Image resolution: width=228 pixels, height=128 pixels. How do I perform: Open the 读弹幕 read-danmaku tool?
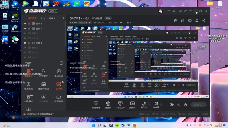point(59,86)
